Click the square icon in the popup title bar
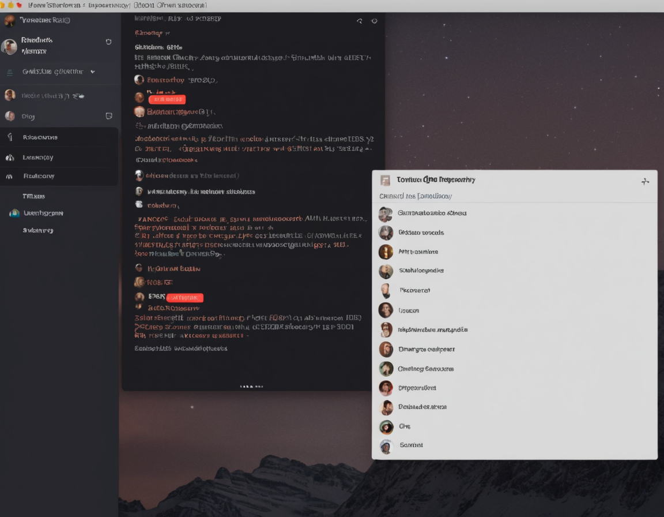 coord(385,180)
